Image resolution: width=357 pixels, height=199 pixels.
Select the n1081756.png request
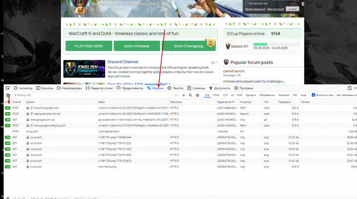pos(180,161)
